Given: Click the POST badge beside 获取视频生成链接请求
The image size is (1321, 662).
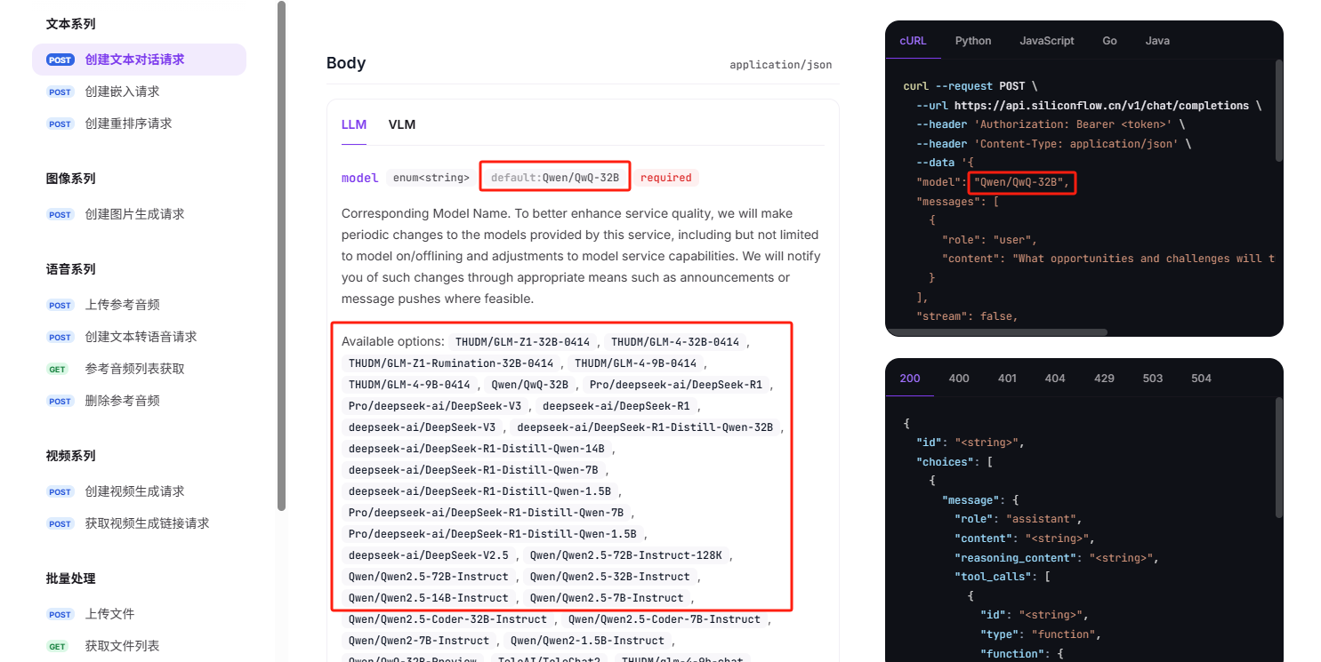Looking at the screenshot, I should click(x=60, y=523).
